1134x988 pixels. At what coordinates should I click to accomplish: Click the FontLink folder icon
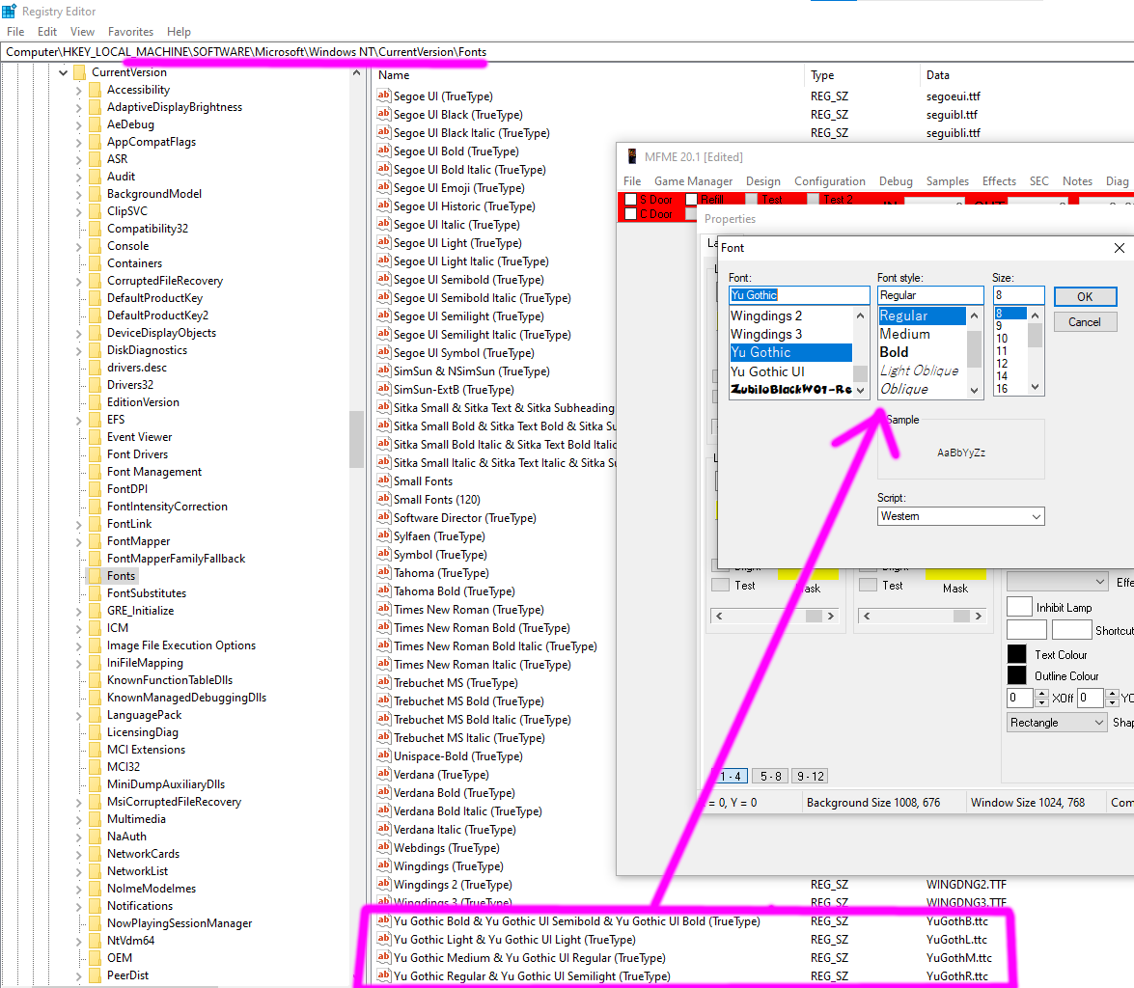coord(95,524)
